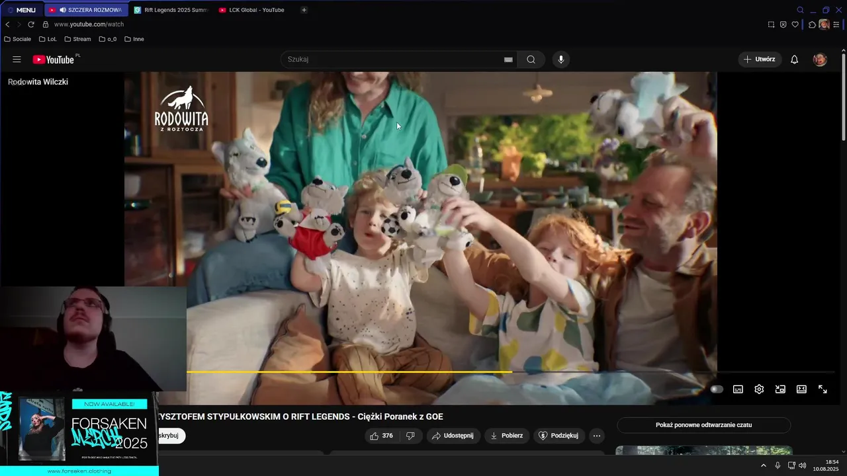
Task: Go forward in browser history
Action: [x=19, y=24]
